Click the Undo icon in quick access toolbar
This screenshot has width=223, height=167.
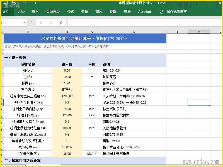(x=13, y=3)
